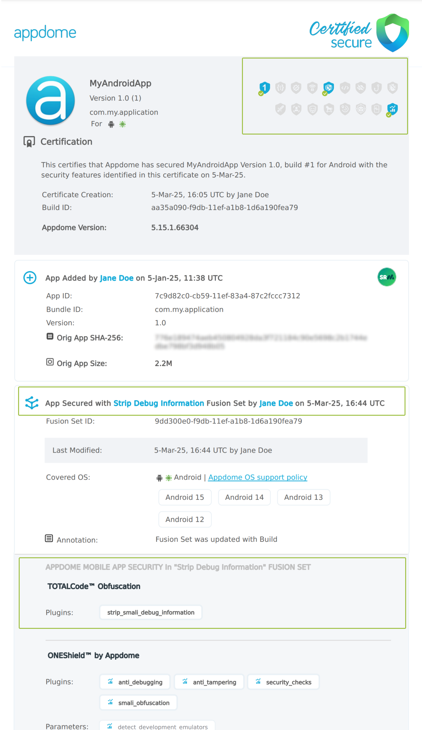Click the grey crossed-out bug shield badge
Viewport: 422px width, 730px height.
click(x=393, y=87)
